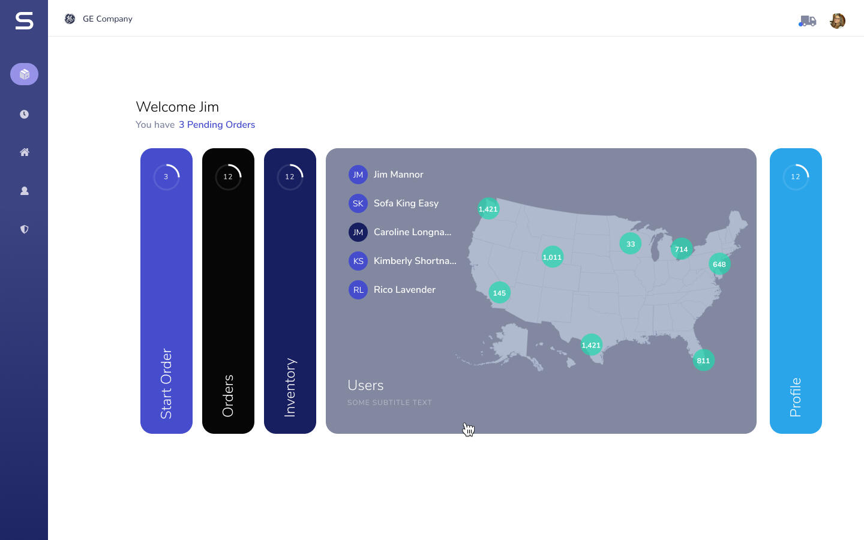The image size is (864, 540).
Task: Expand the Profile card
Action: click(796, 290)
